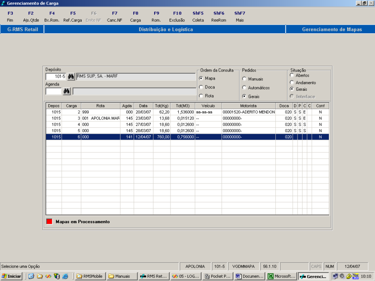
Task: Click F10 Exclusão toolbar button
Action: click(177, 17)
